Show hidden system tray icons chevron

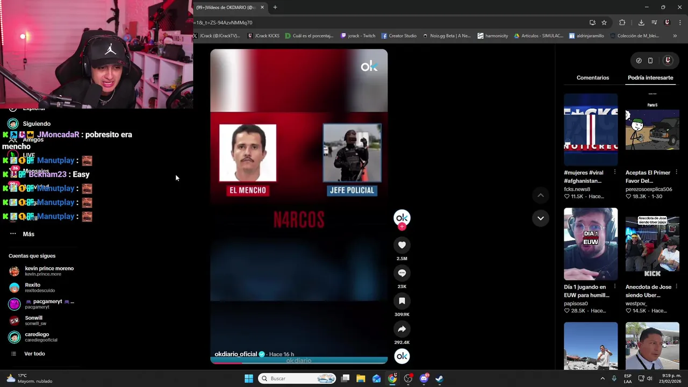click(x=603, y=378)
